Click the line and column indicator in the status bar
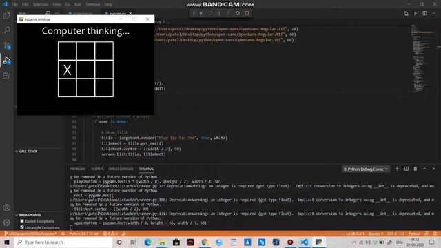 [x=355, y=234]
